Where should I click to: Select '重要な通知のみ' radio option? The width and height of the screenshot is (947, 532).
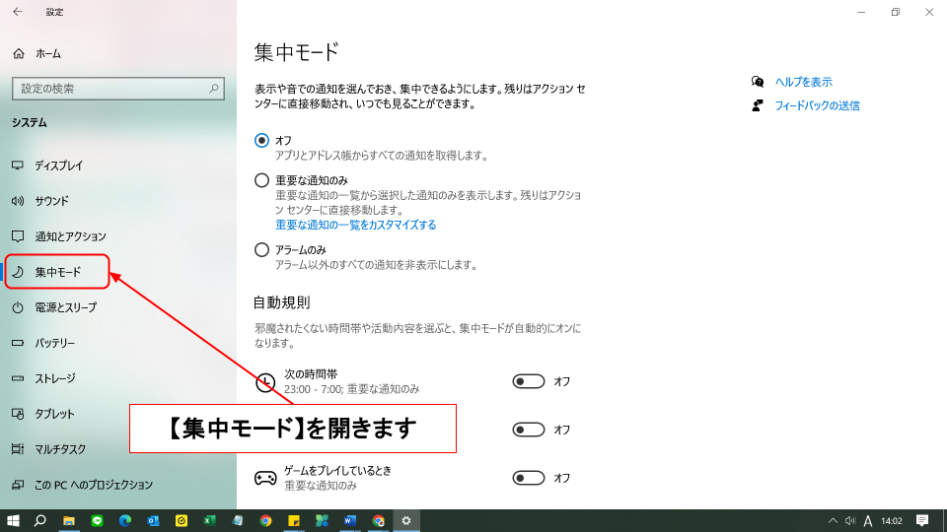[261, 180]
